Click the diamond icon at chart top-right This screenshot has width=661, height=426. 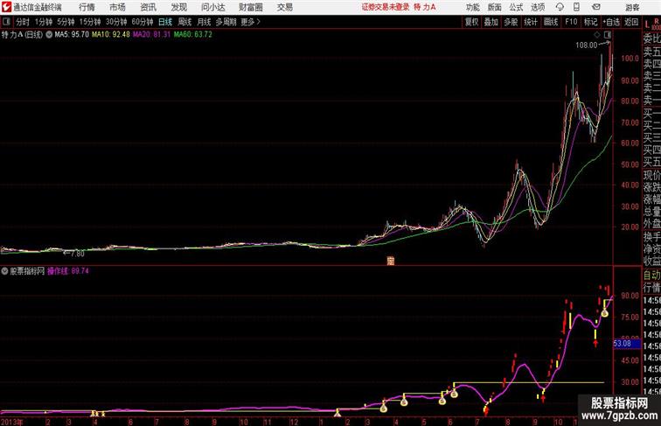[x=597, y=35]
